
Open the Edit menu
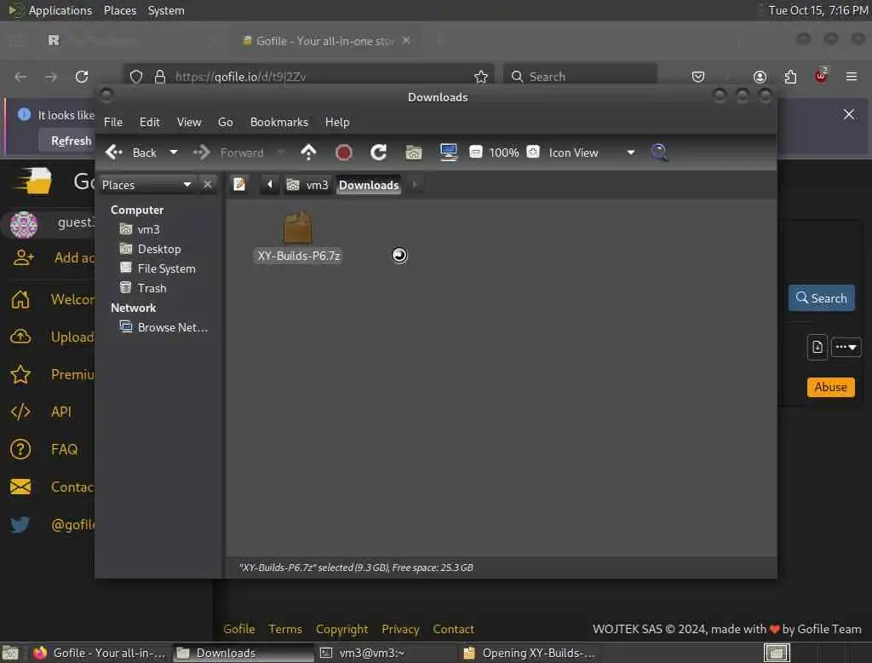tap(150, 122)
